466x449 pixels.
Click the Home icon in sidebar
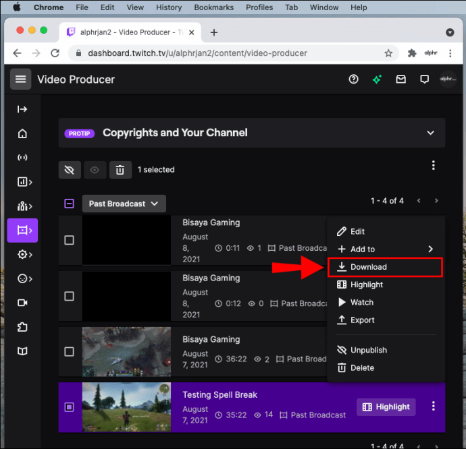[22, 133]
